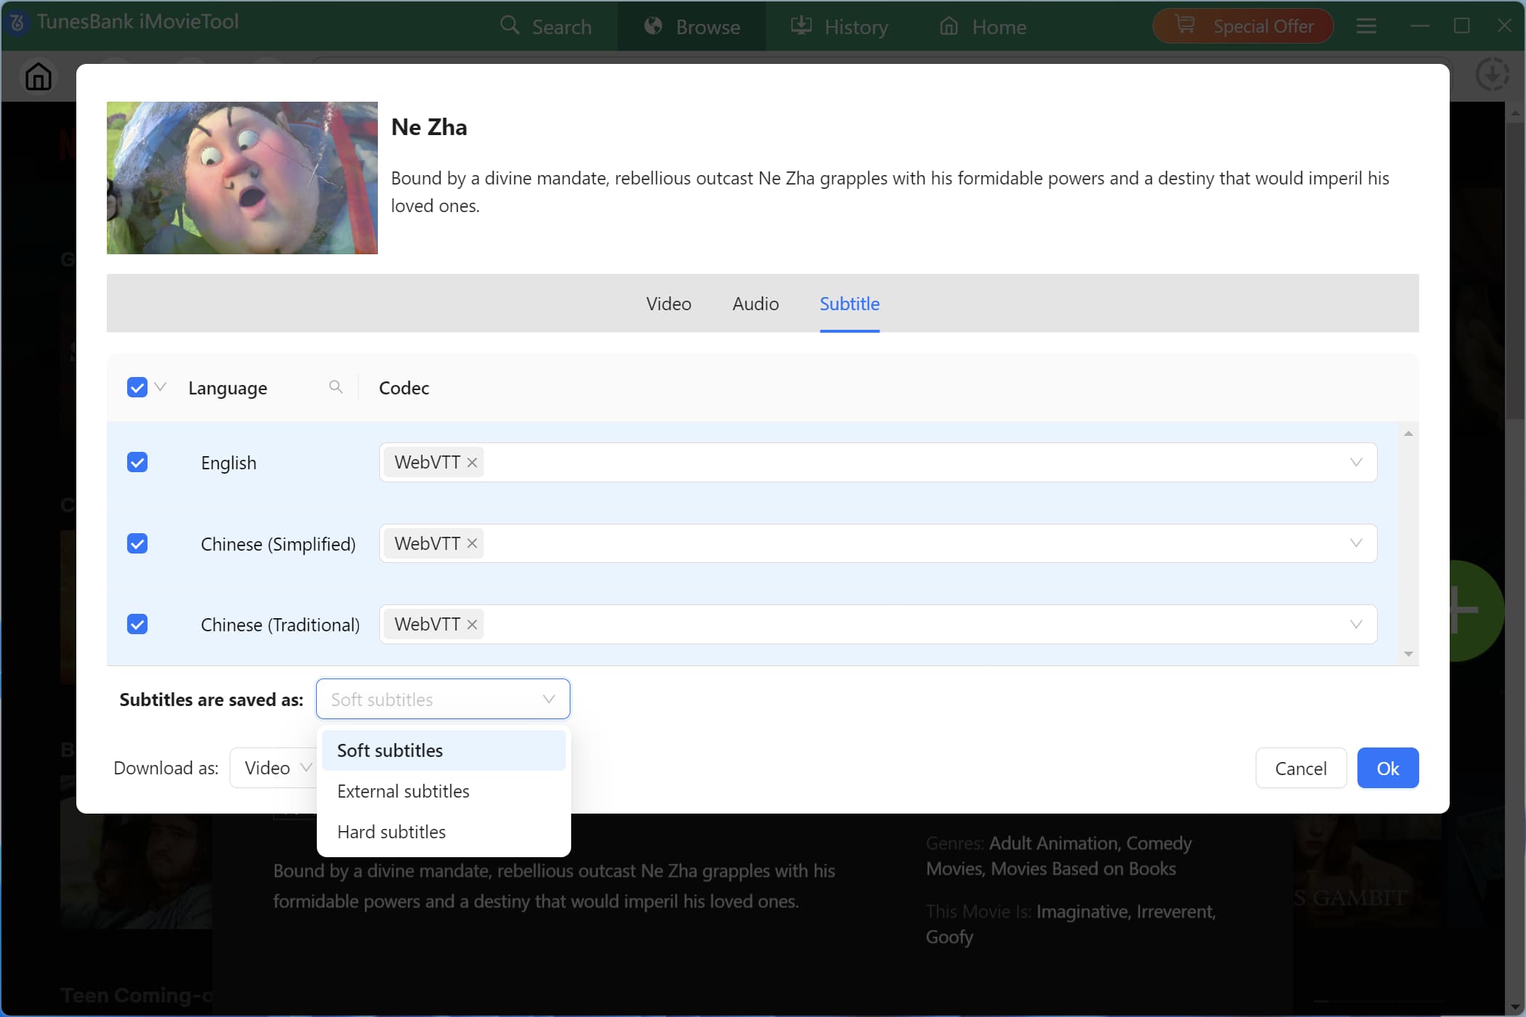The width and height of the screenshot is (1526, 1017).
Task: Click the language search magnifier icon
Action: pyautogui.click(x=336, y=387)
